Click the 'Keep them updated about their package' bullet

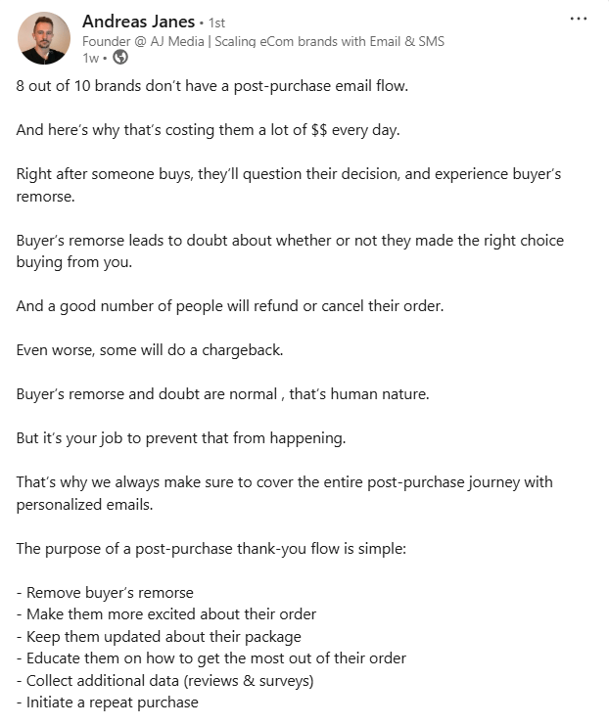click(x=159, y=637)
